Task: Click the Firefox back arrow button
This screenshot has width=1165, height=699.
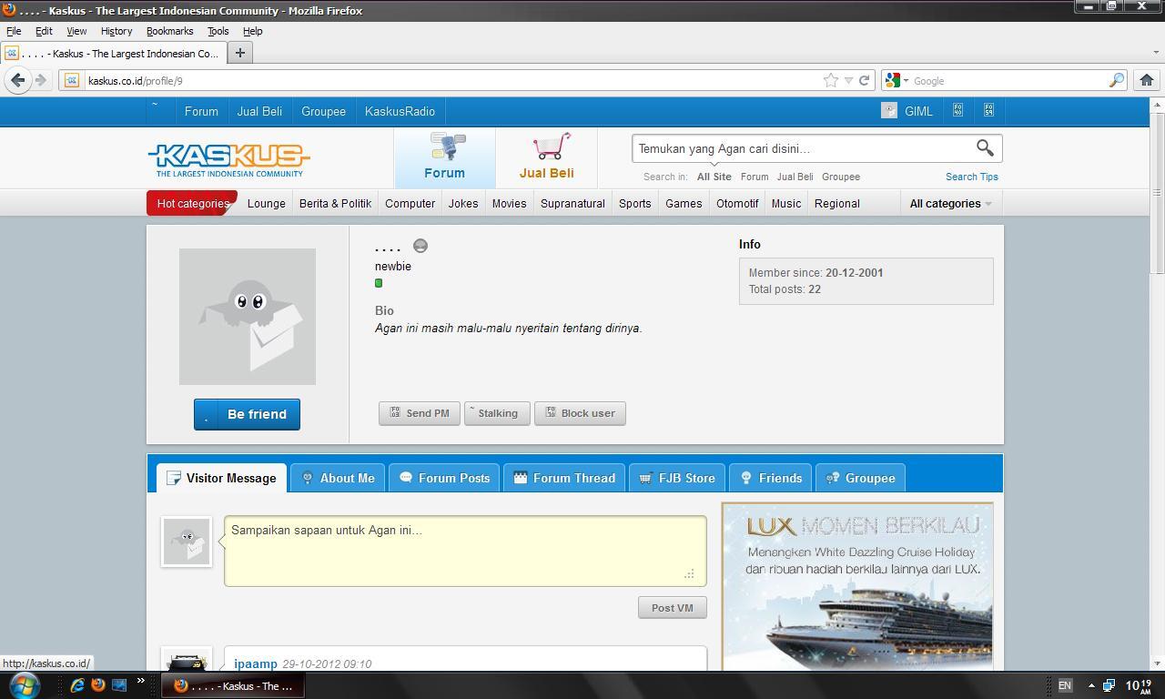Action: point(17,80)
